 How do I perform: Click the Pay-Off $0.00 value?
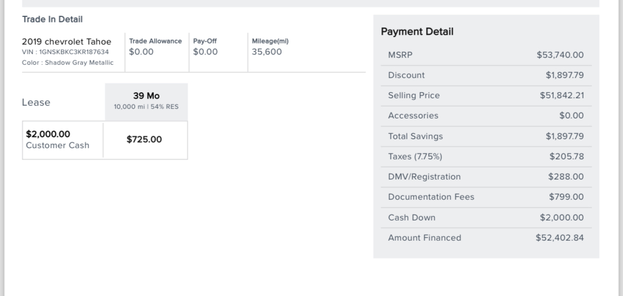205,52
